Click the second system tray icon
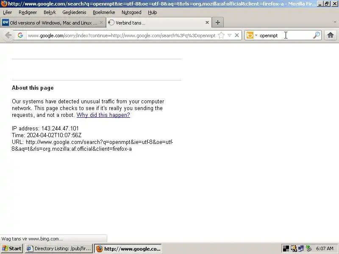This screenshot has width=339, height=254. (x=293, y=248)
